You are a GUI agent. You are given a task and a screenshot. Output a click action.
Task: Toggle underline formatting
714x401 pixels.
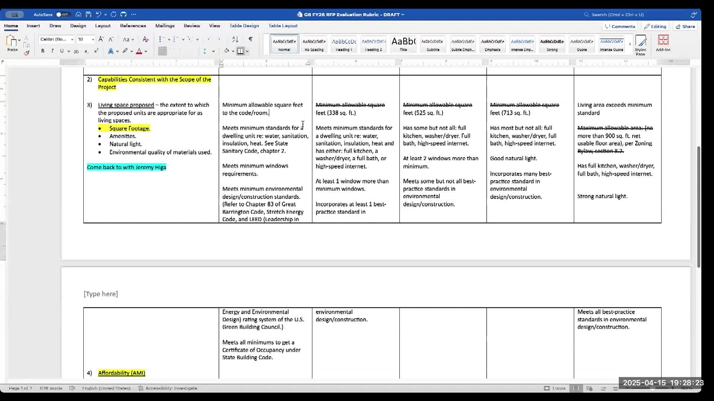click(x=62, y=51)
